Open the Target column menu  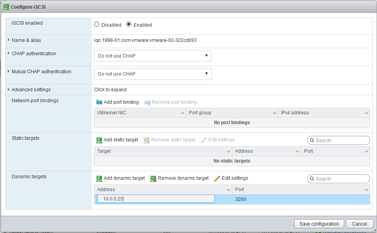click(228, 151)
